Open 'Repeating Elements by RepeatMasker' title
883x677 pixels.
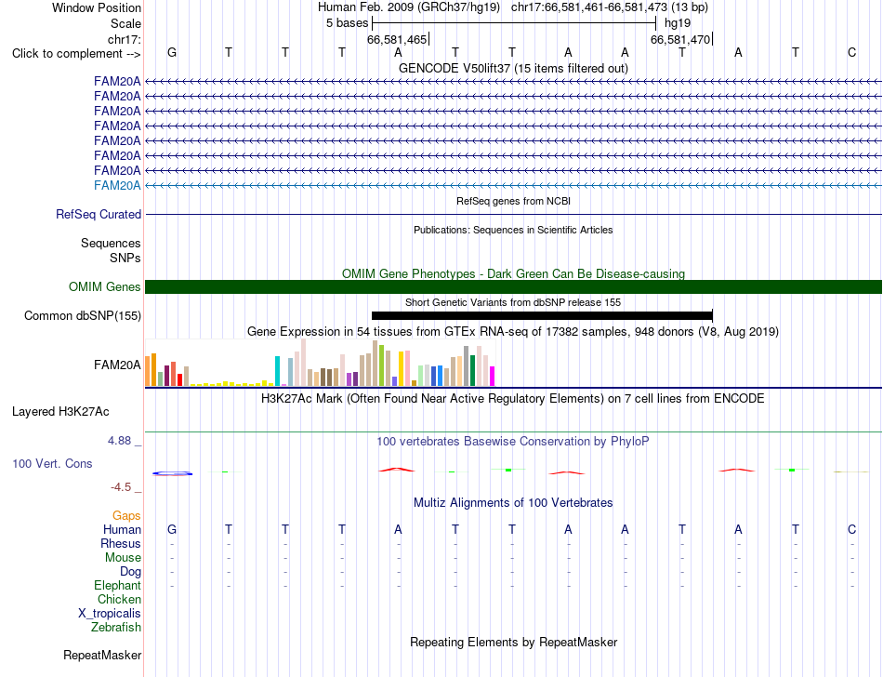tap(513, 642)
